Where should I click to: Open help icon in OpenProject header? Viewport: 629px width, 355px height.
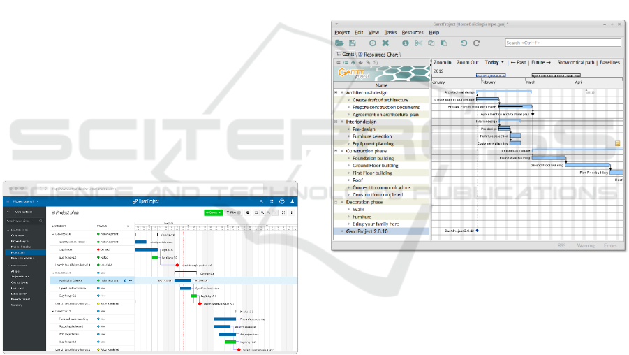tap(281, 201)
